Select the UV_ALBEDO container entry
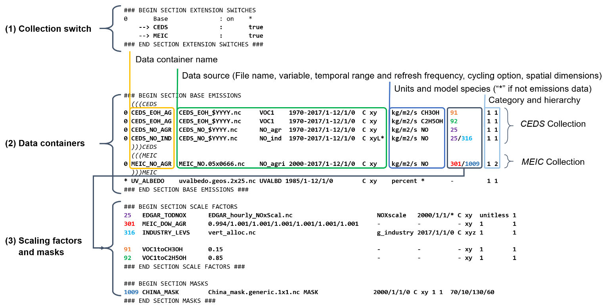 [147, 181]
